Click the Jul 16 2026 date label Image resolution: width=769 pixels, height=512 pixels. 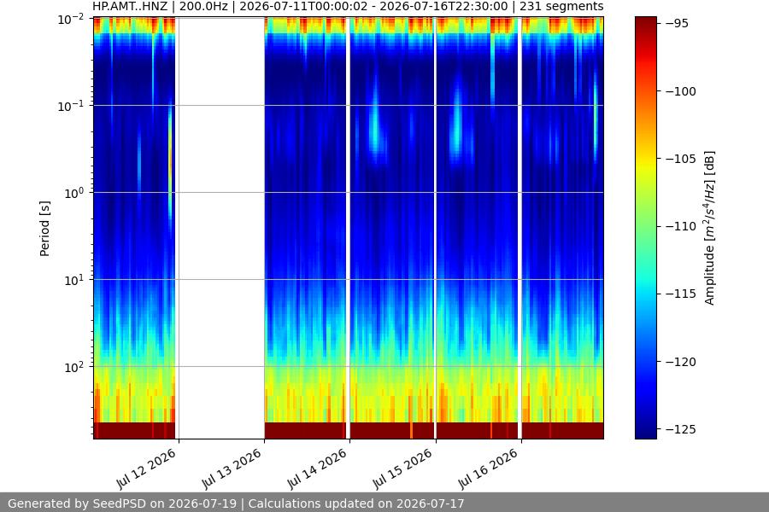coord(488,468)
